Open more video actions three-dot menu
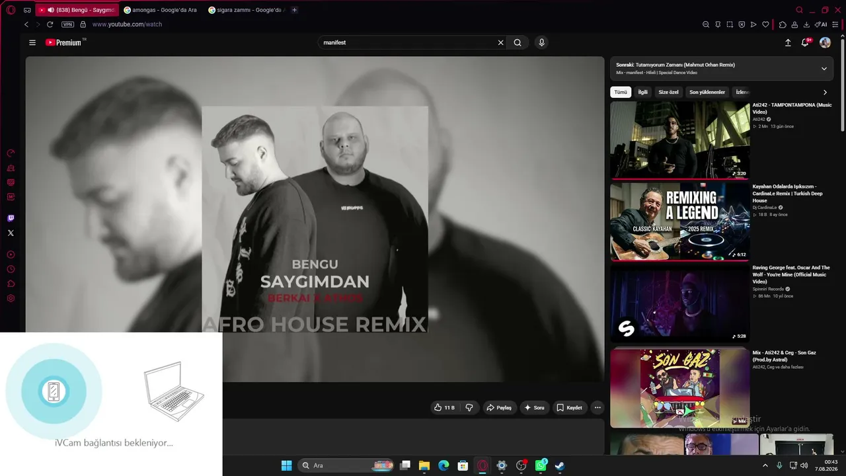Image resolution: width=846 pixels, height=476 pixels. (x=597, y=408)
